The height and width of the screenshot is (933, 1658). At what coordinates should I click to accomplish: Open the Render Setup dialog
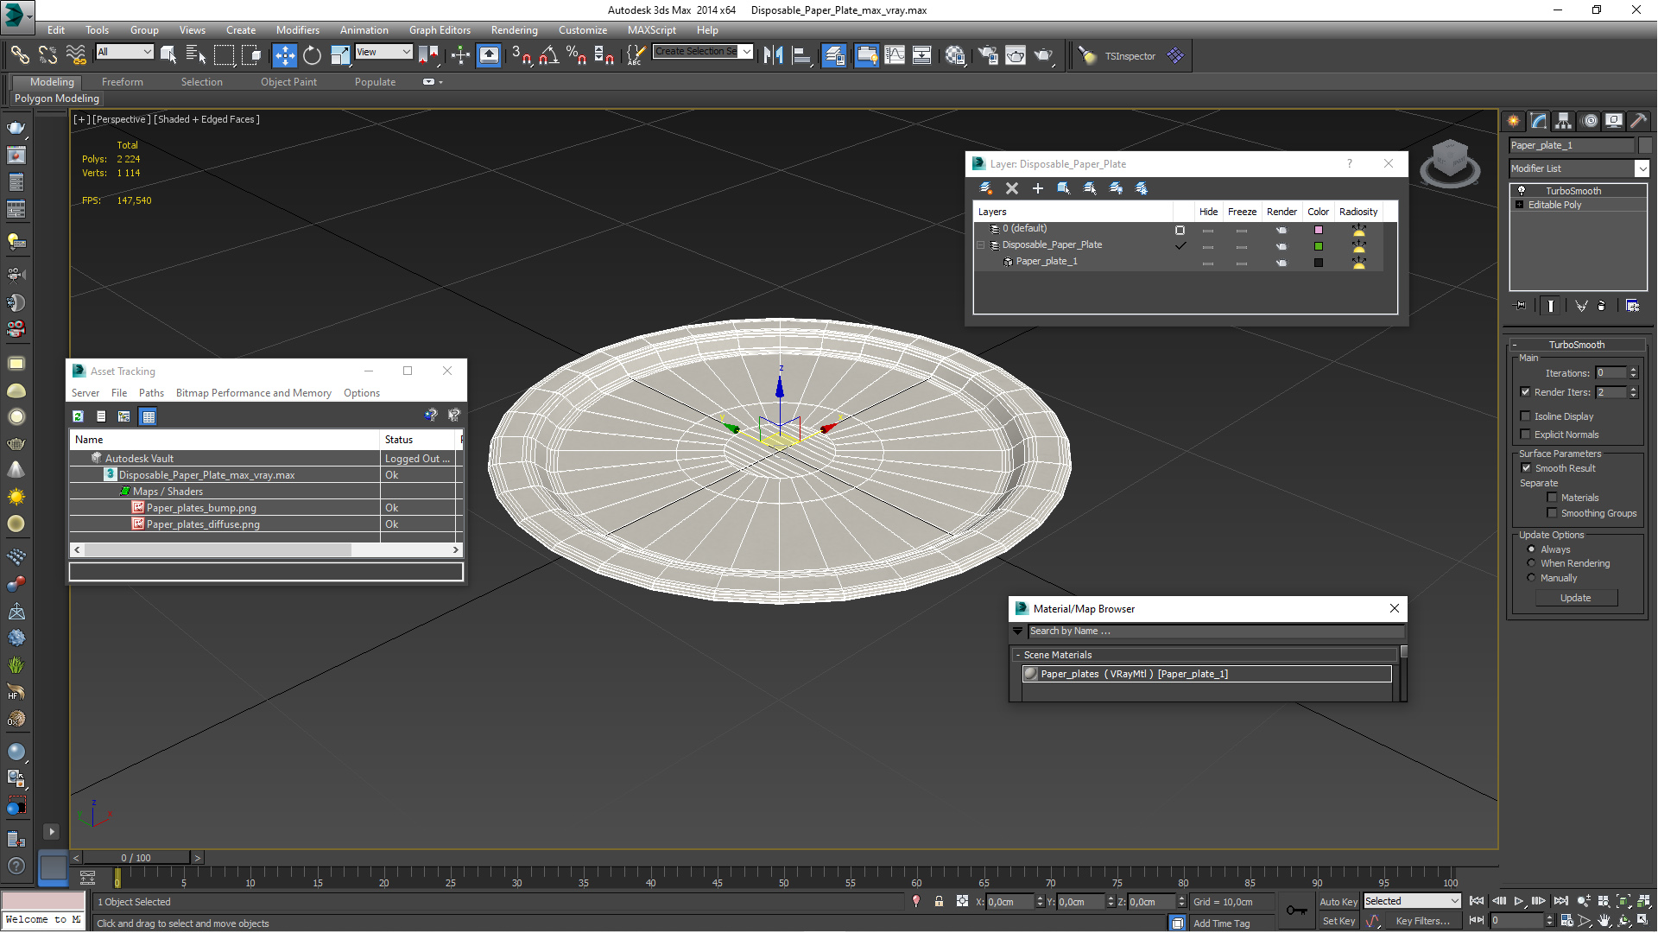987,55
